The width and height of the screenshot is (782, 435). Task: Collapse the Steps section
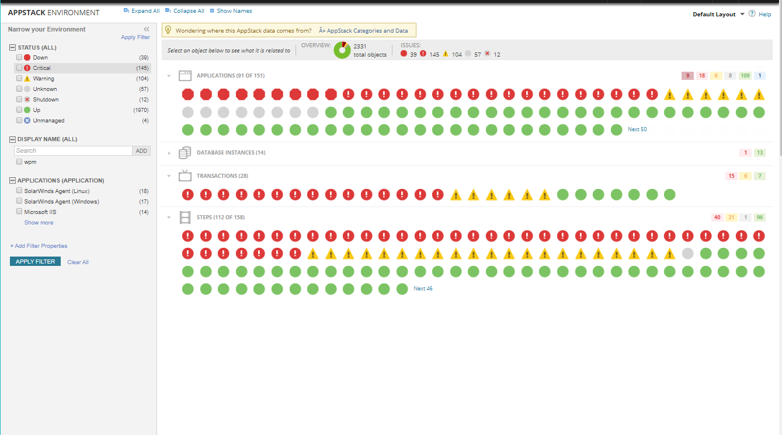point(169,217)
